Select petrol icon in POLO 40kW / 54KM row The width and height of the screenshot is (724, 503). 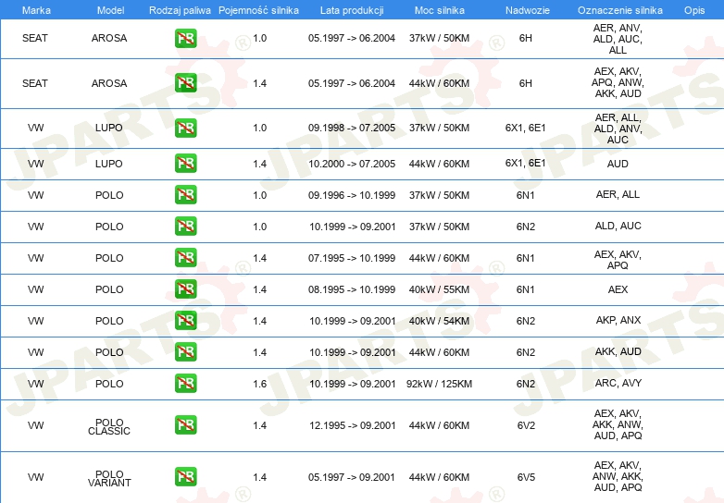[x=185, y=321]
